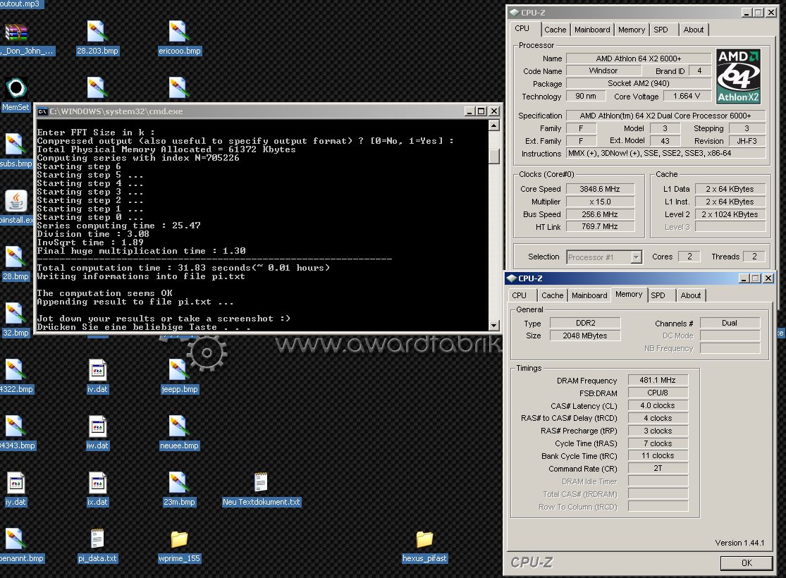Open SPD tab in lower CPU-Z window
This screenshot has height=578, width=786.
point(658,295)
